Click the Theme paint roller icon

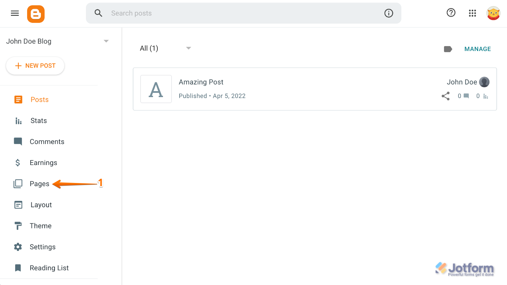point(18,226)
